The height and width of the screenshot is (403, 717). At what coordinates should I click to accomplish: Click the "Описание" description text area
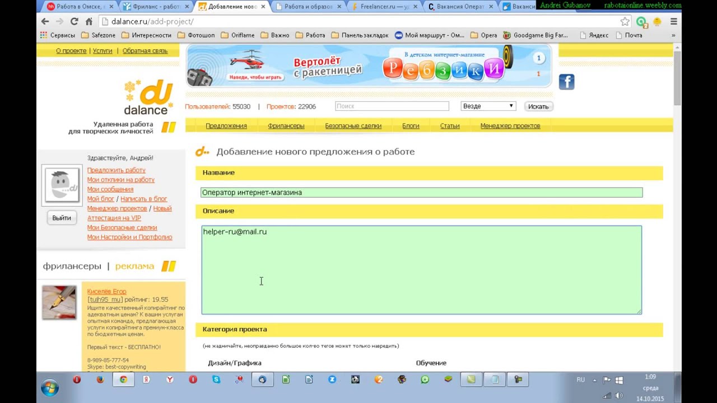tap(421, 270)
